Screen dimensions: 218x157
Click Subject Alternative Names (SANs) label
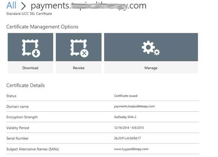coord(33,149)
